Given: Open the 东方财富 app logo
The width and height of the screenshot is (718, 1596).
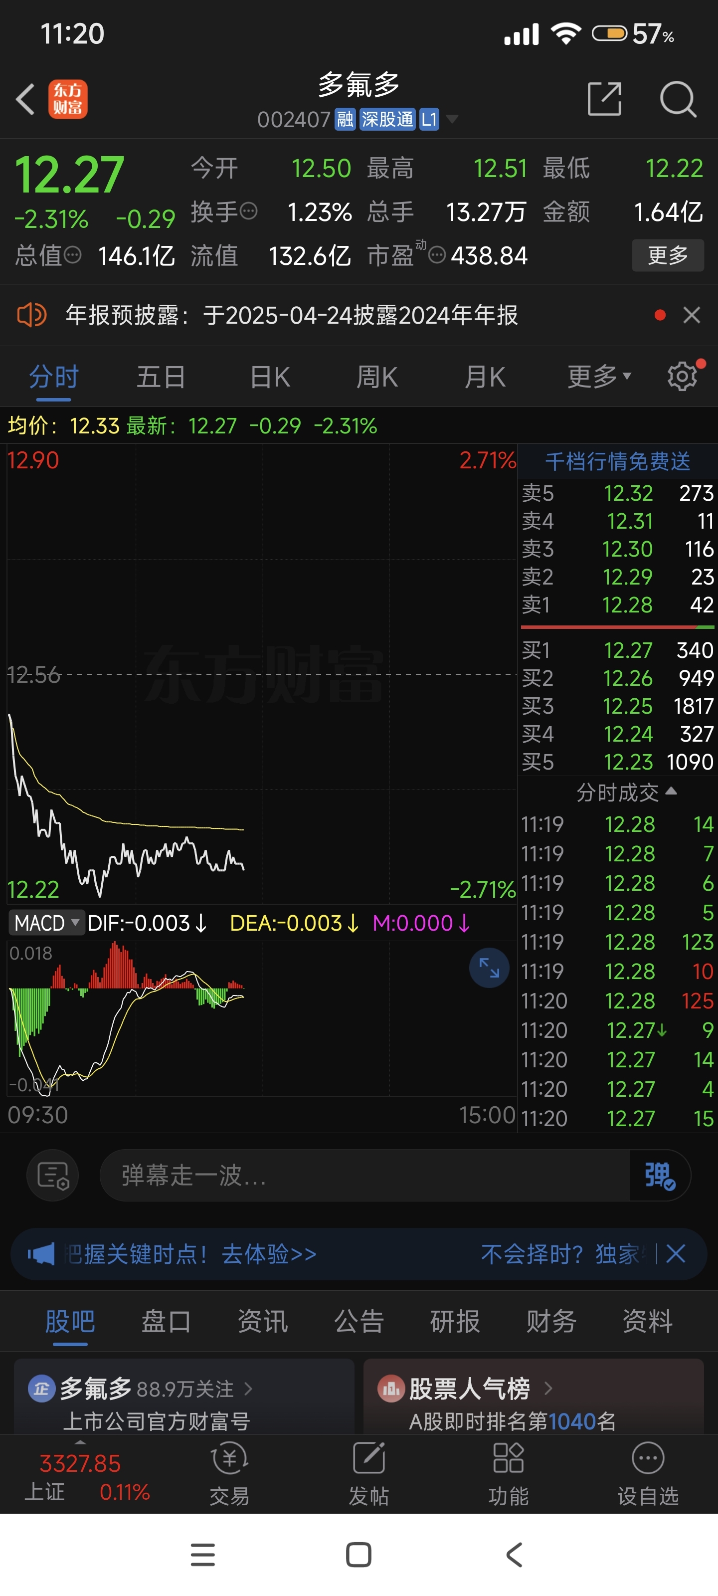Looking at the screenshot, I should (68, 99).
